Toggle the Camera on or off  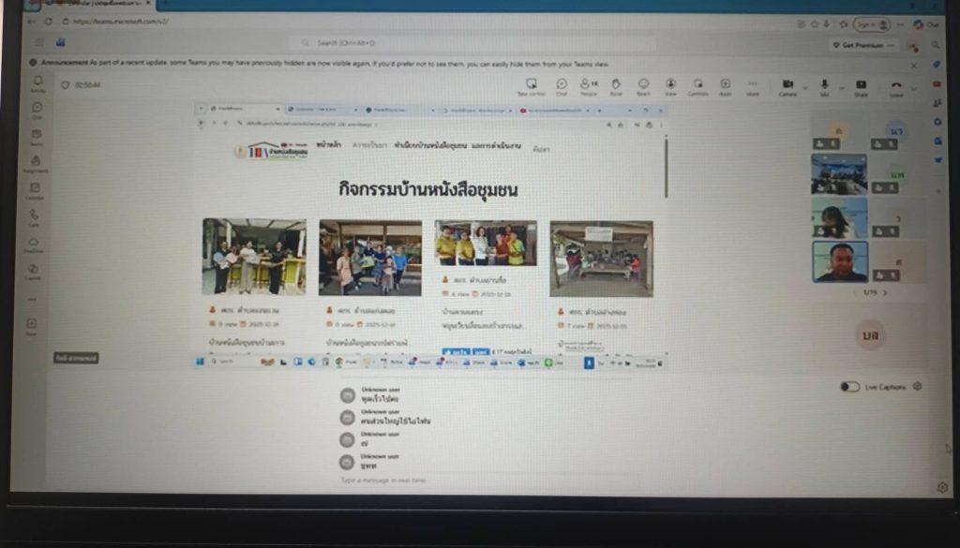point(787,85)
